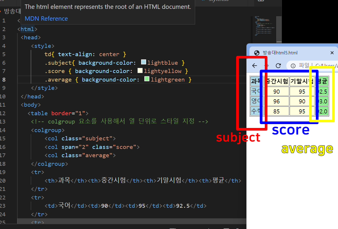Click class="subject" col on line 15

pyautogui.click(x=80, y=139)
